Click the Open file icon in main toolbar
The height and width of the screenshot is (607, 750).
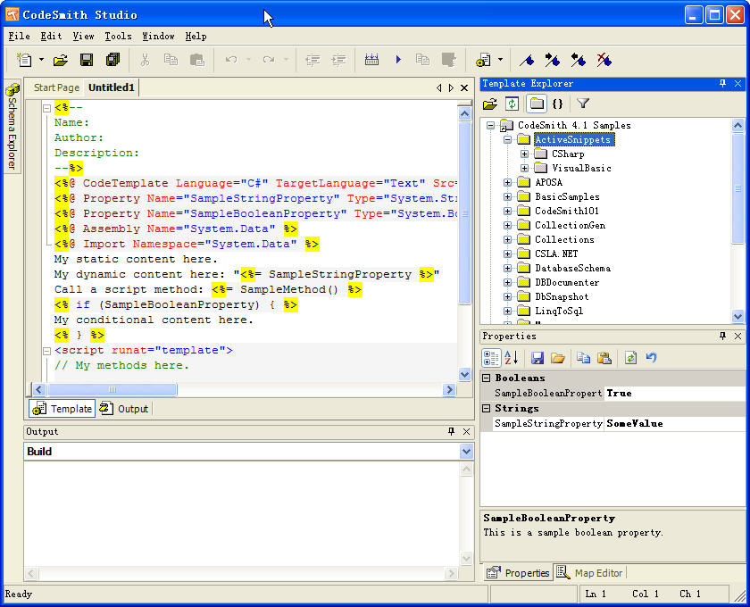tap(60, 60)
